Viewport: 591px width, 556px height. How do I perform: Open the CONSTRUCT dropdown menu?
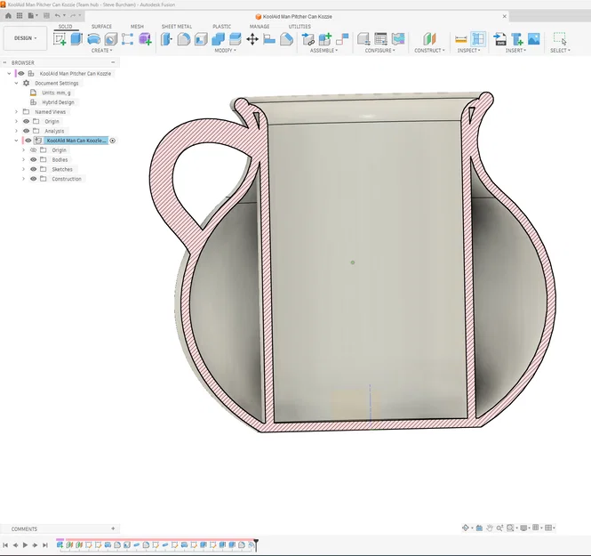429,51
